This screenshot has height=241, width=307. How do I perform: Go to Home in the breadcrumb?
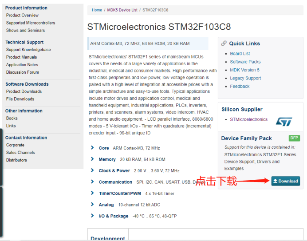pyautogui.click(x=97, y=10)
